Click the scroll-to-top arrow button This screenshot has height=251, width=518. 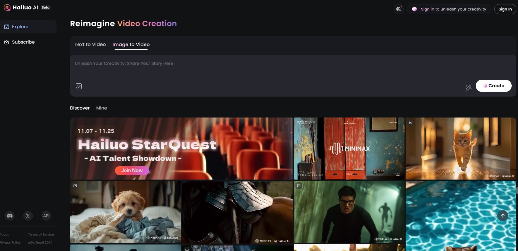[x=503, y=216]
